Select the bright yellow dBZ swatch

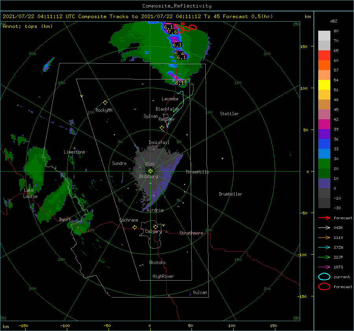(x=324, y=85)
